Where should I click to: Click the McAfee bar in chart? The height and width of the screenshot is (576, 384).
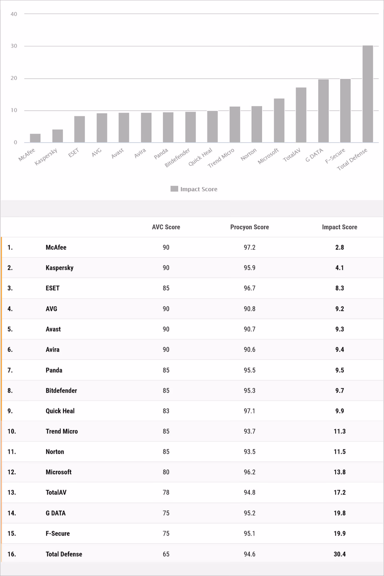[35, 138]
